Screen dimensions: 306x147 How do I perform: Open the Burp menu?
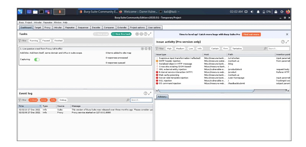[21, 23]
